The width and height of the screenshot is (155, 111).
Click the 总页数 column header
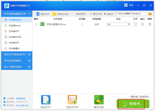(x=82, y=19)
